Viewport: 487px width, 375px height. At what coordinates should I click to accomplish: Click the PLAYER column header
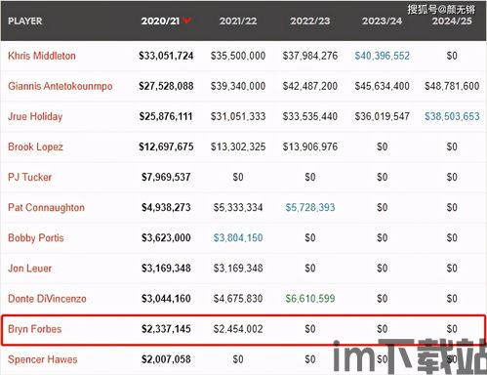25,21
